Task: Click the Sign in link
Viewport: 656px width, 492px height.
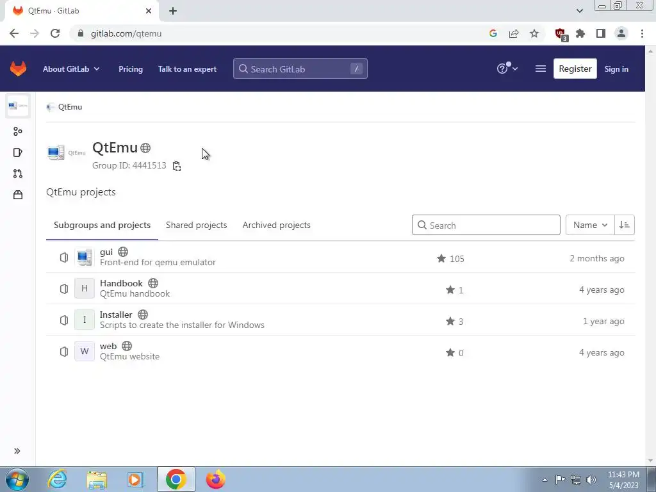Action: (616, 69)
